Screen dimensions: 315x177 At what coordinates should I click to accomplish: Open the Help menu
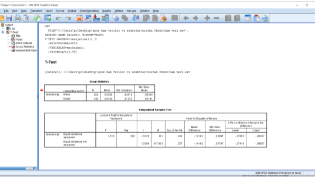[x=156, y=11]
